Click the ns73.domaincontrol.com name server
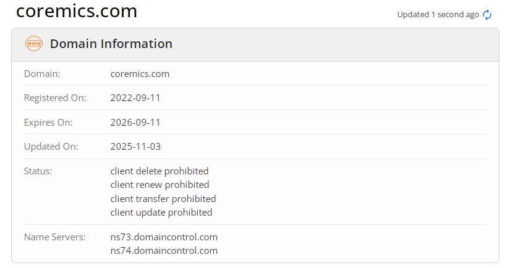This screenshot has width=523, height=268. [x=164, y=237]
